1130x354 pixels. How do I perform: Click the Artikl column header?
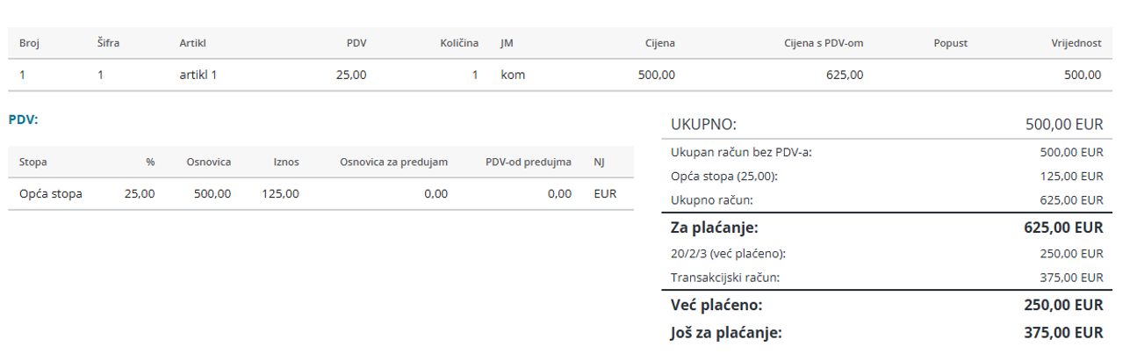click(x=191, y=43)
